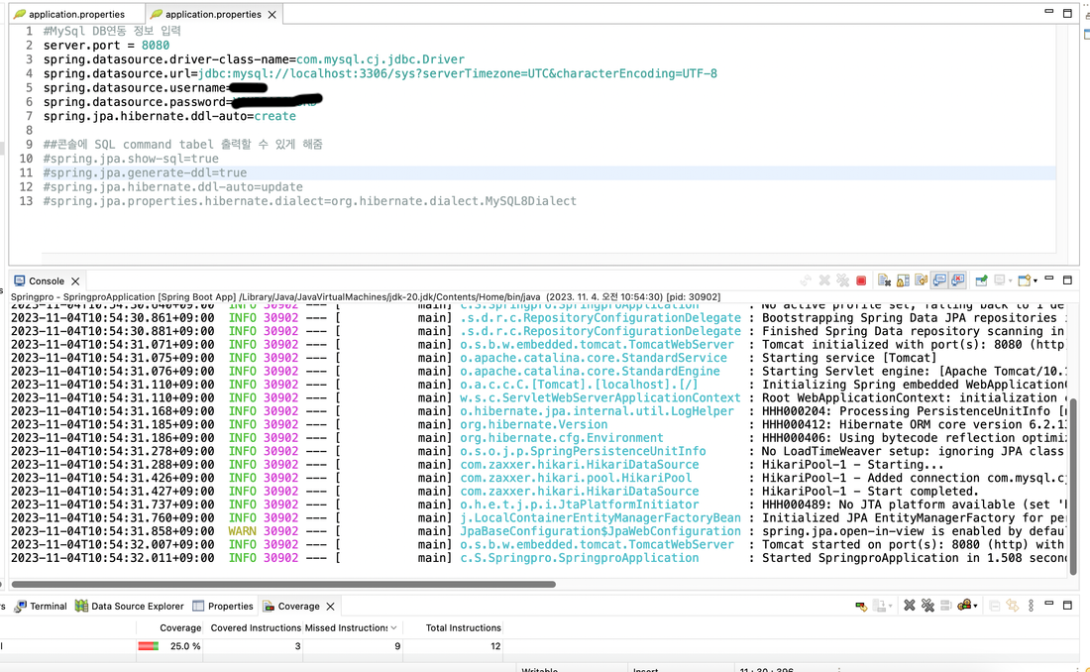Click Missed Instructions sort chevron
This screenshot has height=672, width=1090.
click(x=394, y=627)
